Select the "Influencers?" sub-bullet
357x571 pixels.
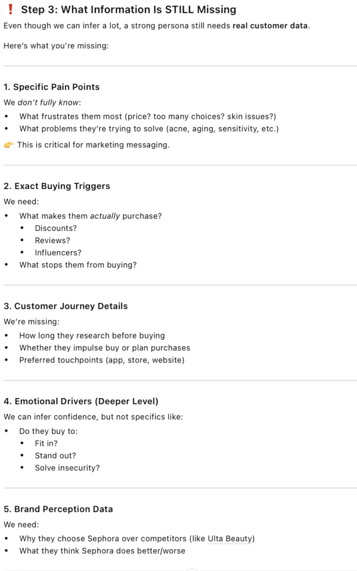pos(58,253)
